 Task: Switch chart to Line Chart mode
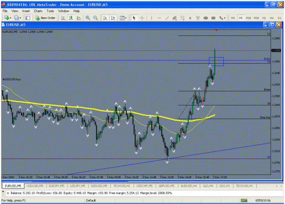[x=79, y=18]
